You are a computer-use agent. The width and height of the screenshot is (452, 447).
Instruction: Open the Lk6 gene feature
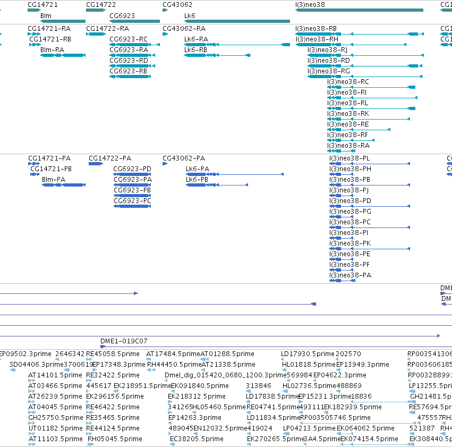[x=237, y=21]
